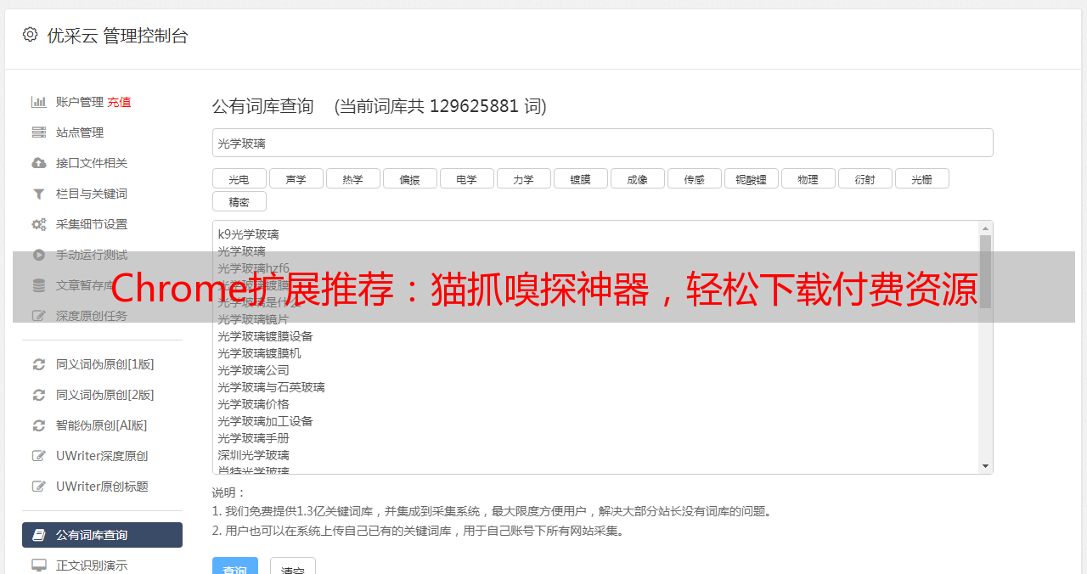The width and height of the screenshot is (1087, 574).
Task: Click refresh icon beside 同义词伪原创[1版]
Action: [39, 364]
